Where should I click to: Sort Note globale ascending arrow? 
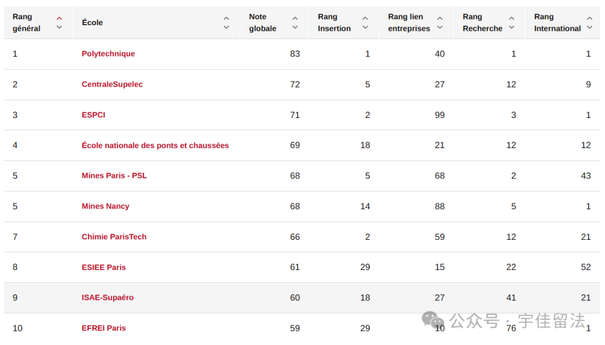coord(295,18)
